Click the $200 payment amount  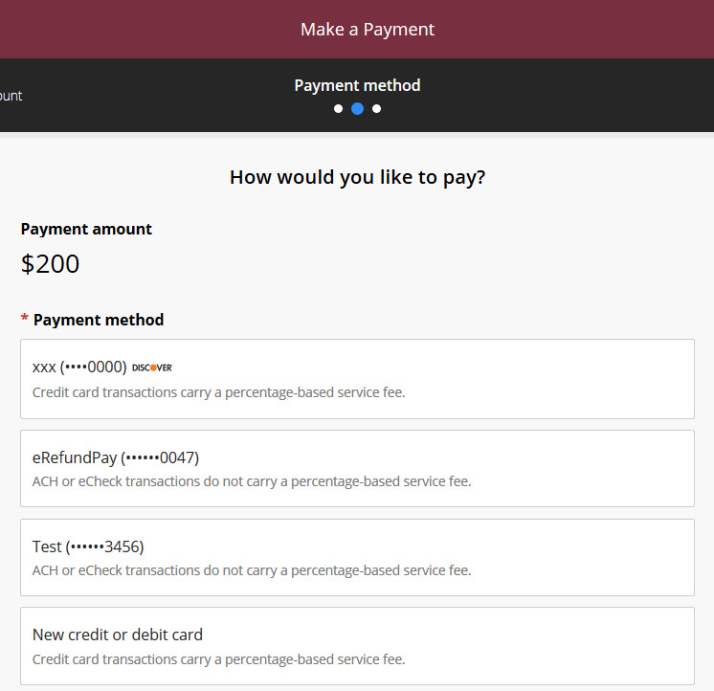click(50, 264)
